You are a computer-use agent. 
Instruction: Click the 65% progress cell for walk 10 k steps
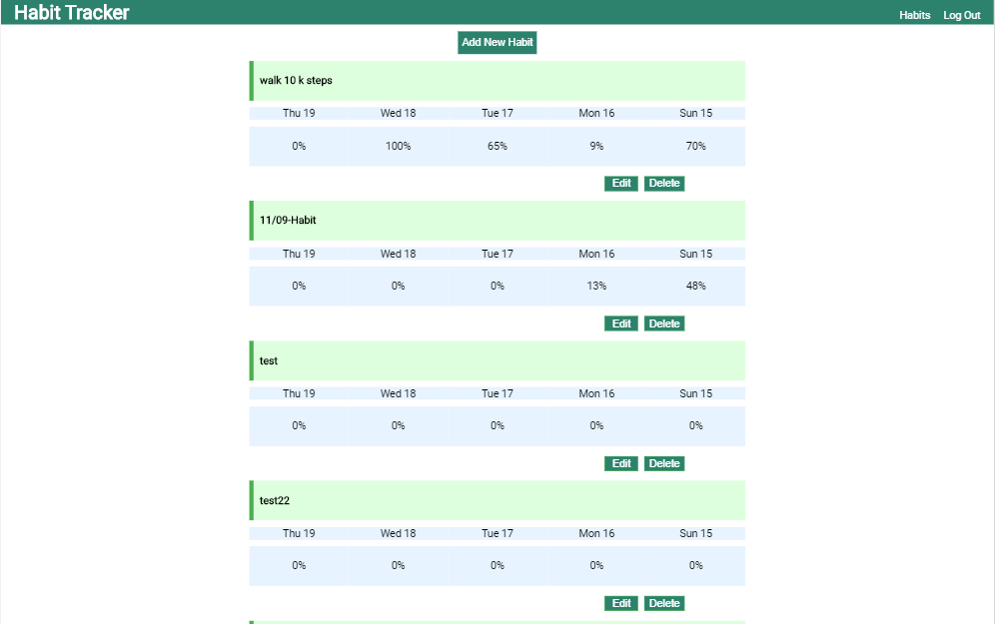click(x=497, y=146)
